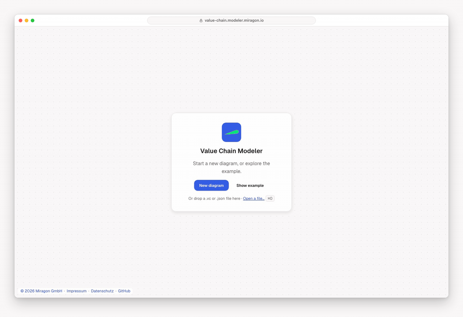Focus the value-chain.modeler.miragon.io address bar

pyautogui.click(x=231, y=21)
